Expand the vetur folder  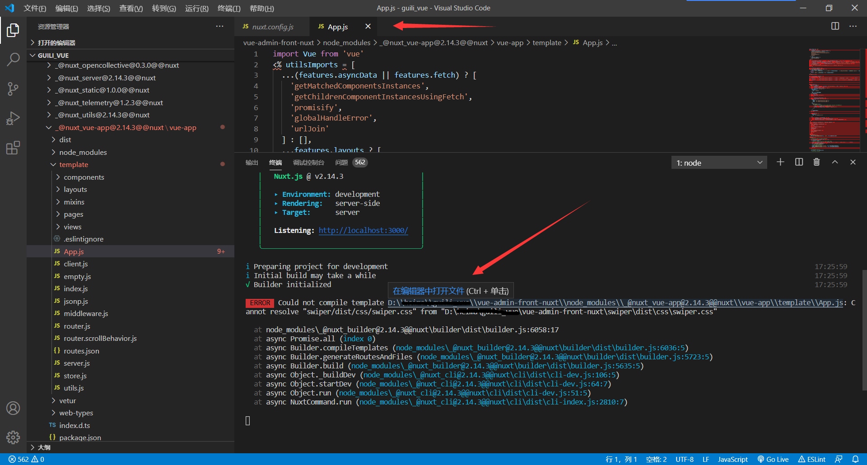pos(131,400)
